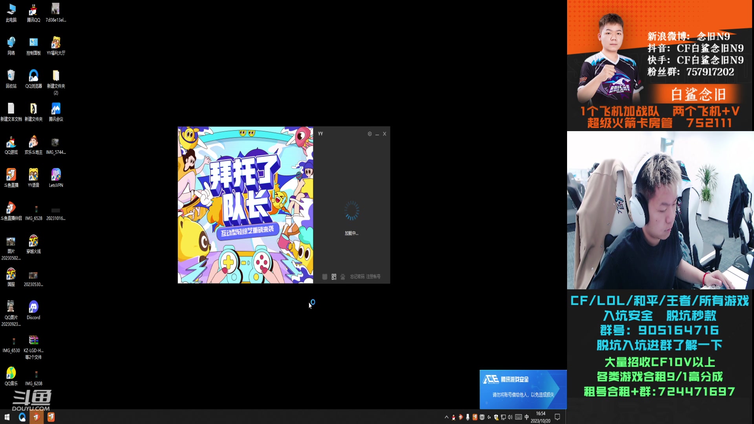Toggle Chinese input mode indicator 中
This screenshot has height=424, width=754.
point(527,417)
